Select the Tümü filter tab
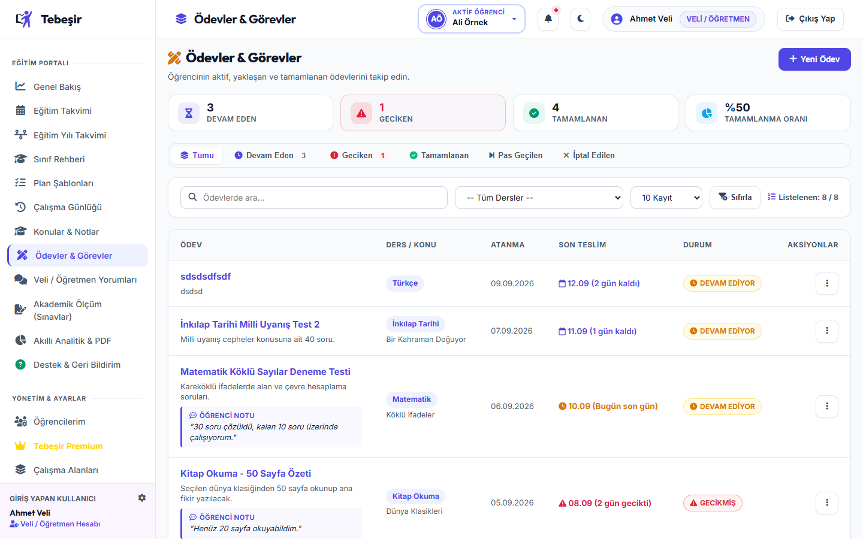 point(197,155)
